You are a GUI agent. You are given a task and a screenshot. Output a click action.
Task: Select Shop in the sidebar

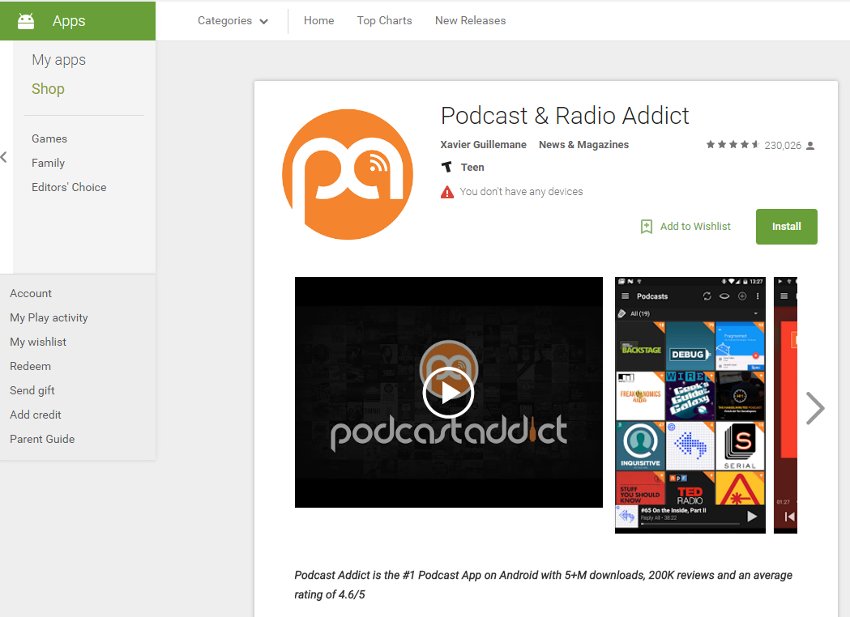[x=48, y=89]
